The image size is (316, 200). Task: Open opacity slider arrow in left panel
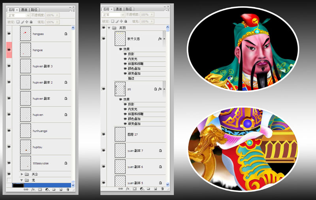coord(57,15)
